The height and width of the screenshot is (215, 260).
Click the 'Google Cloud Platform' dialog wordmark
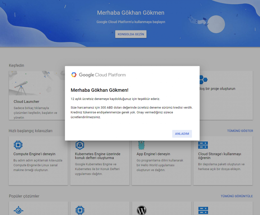pyautogui.click(x=102, y=75)
